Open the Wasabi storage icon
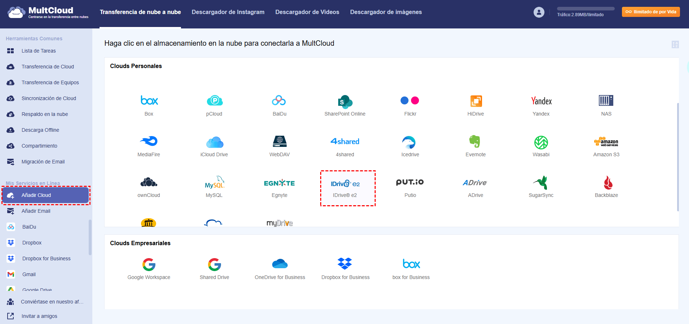 coord(541,142)
